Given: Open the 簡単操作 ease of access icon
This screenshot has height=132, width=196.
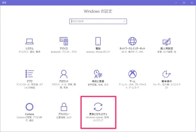Looking at the screenshot, I should 167,74.
